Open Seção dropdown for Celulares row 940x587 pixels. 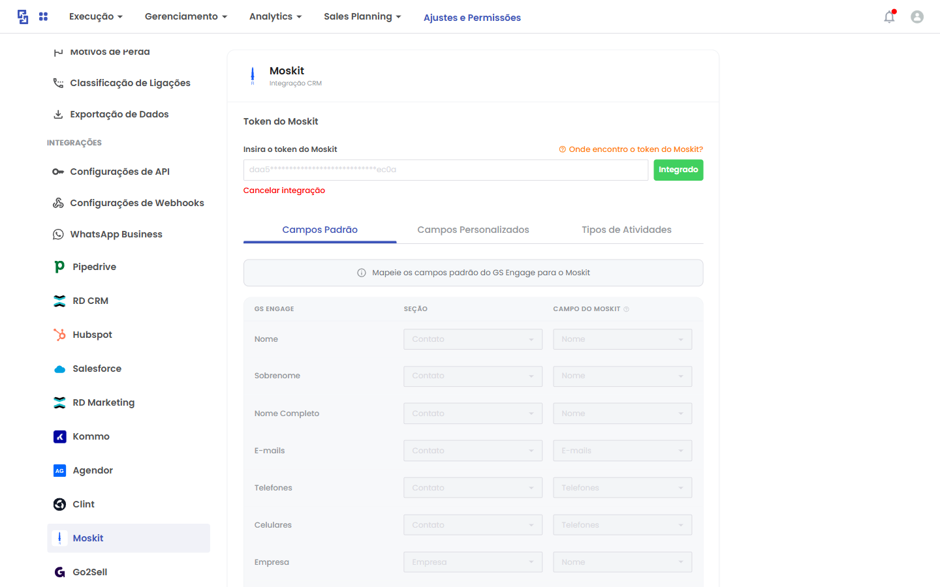coord(473,525)
